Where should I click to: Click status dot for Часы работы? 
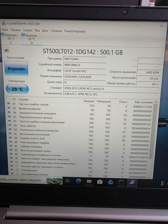pyautogui.click(x=10, y=125)
